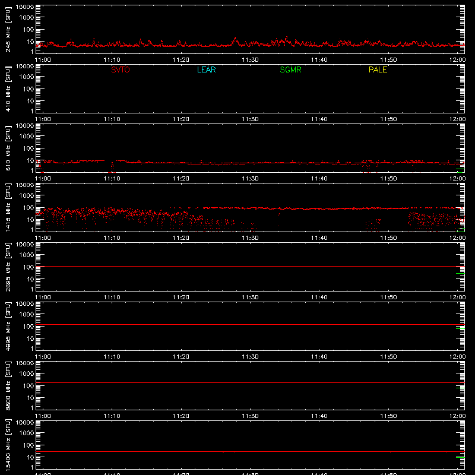This screenshot has height=475, width=475.
Task: Click 12:00 time label below 4995 MHz plot
Action: (457, 357)
